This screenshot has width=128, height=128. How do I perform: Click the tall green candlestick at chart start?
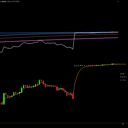click(x=4, y=99)
